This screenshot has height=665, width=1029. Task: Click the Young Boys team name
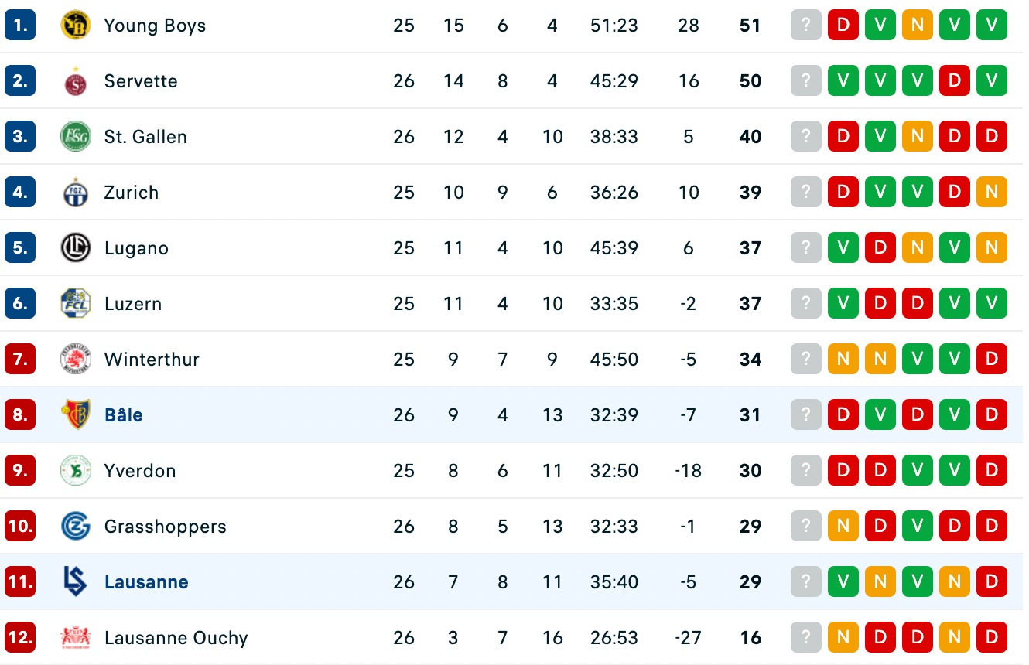click(156, 26)
